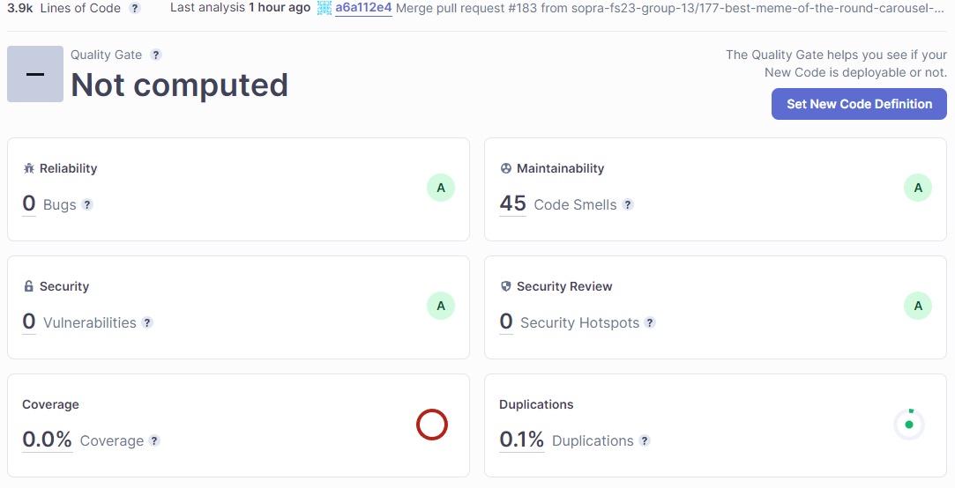Click the 0.0% Coverage value
The image size is (955, 488).
(x=48, y=440)
